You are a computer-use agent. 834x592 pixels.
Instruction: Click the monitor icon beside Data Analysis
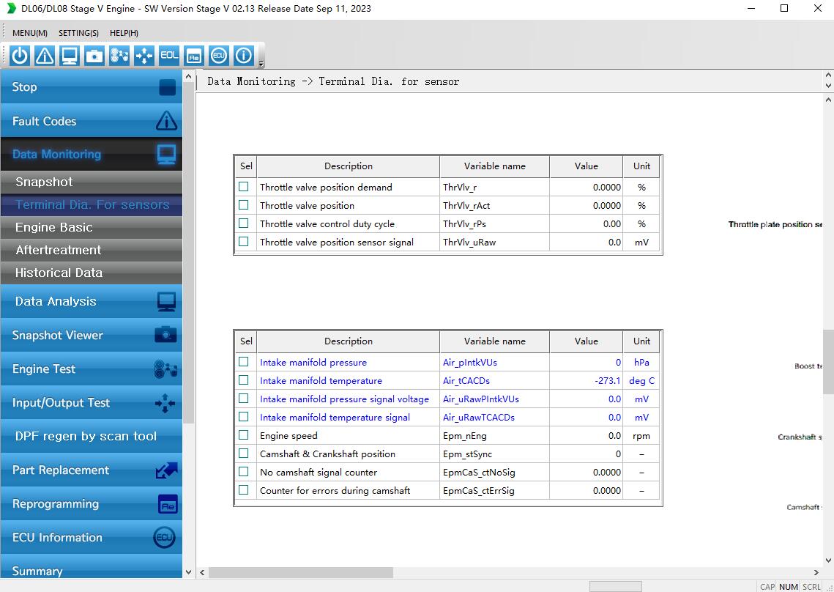coord(166,301)
